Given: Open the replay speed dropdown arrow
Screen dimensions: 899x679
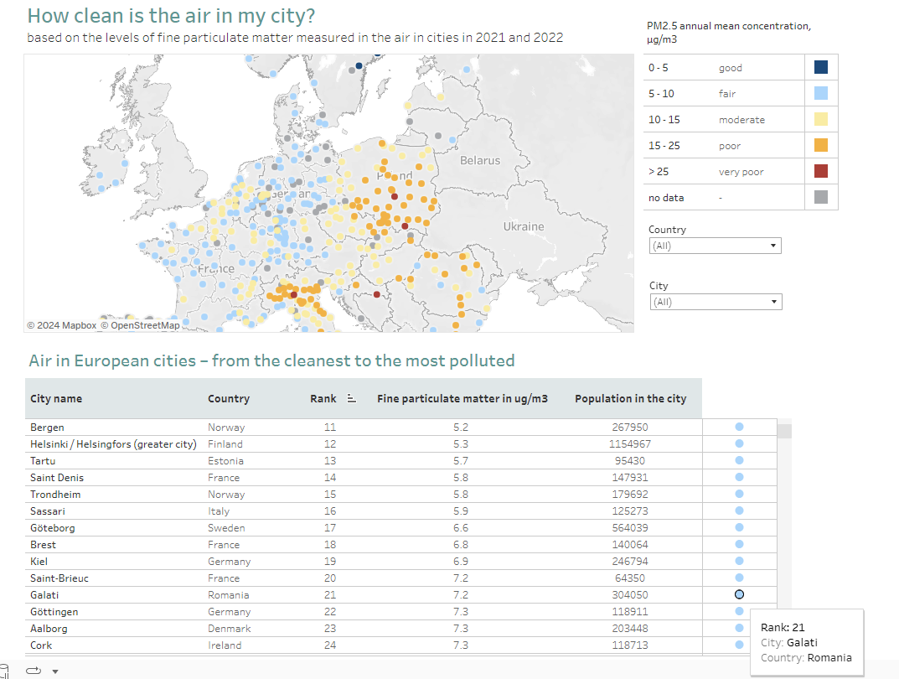Looking at the screenshot, I should tap(55, 671).
